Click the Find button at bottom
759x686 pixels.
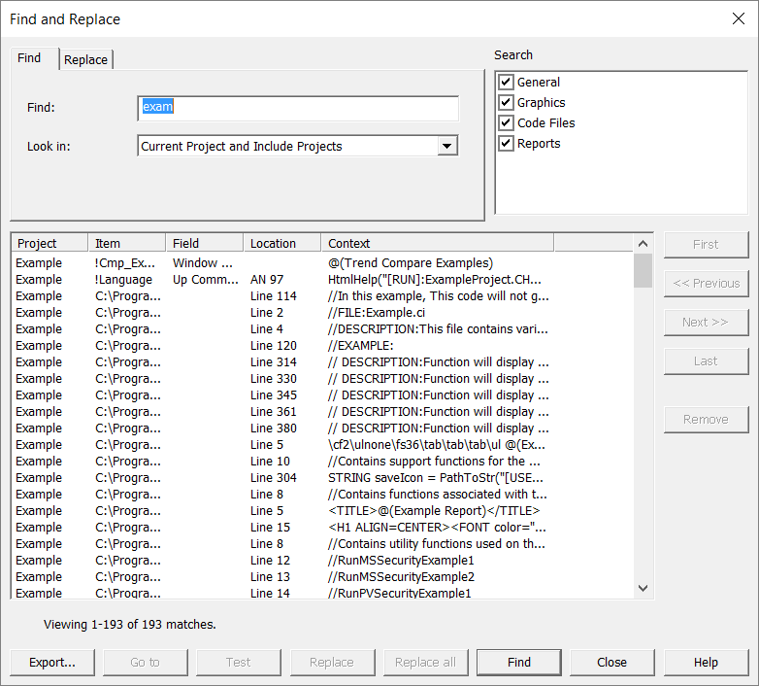pyautogui.click(x=518, y=663)
